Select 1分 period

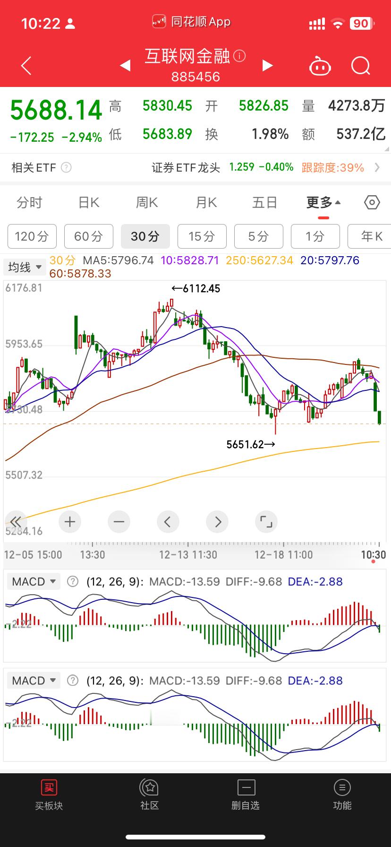(x=315, y=236)
